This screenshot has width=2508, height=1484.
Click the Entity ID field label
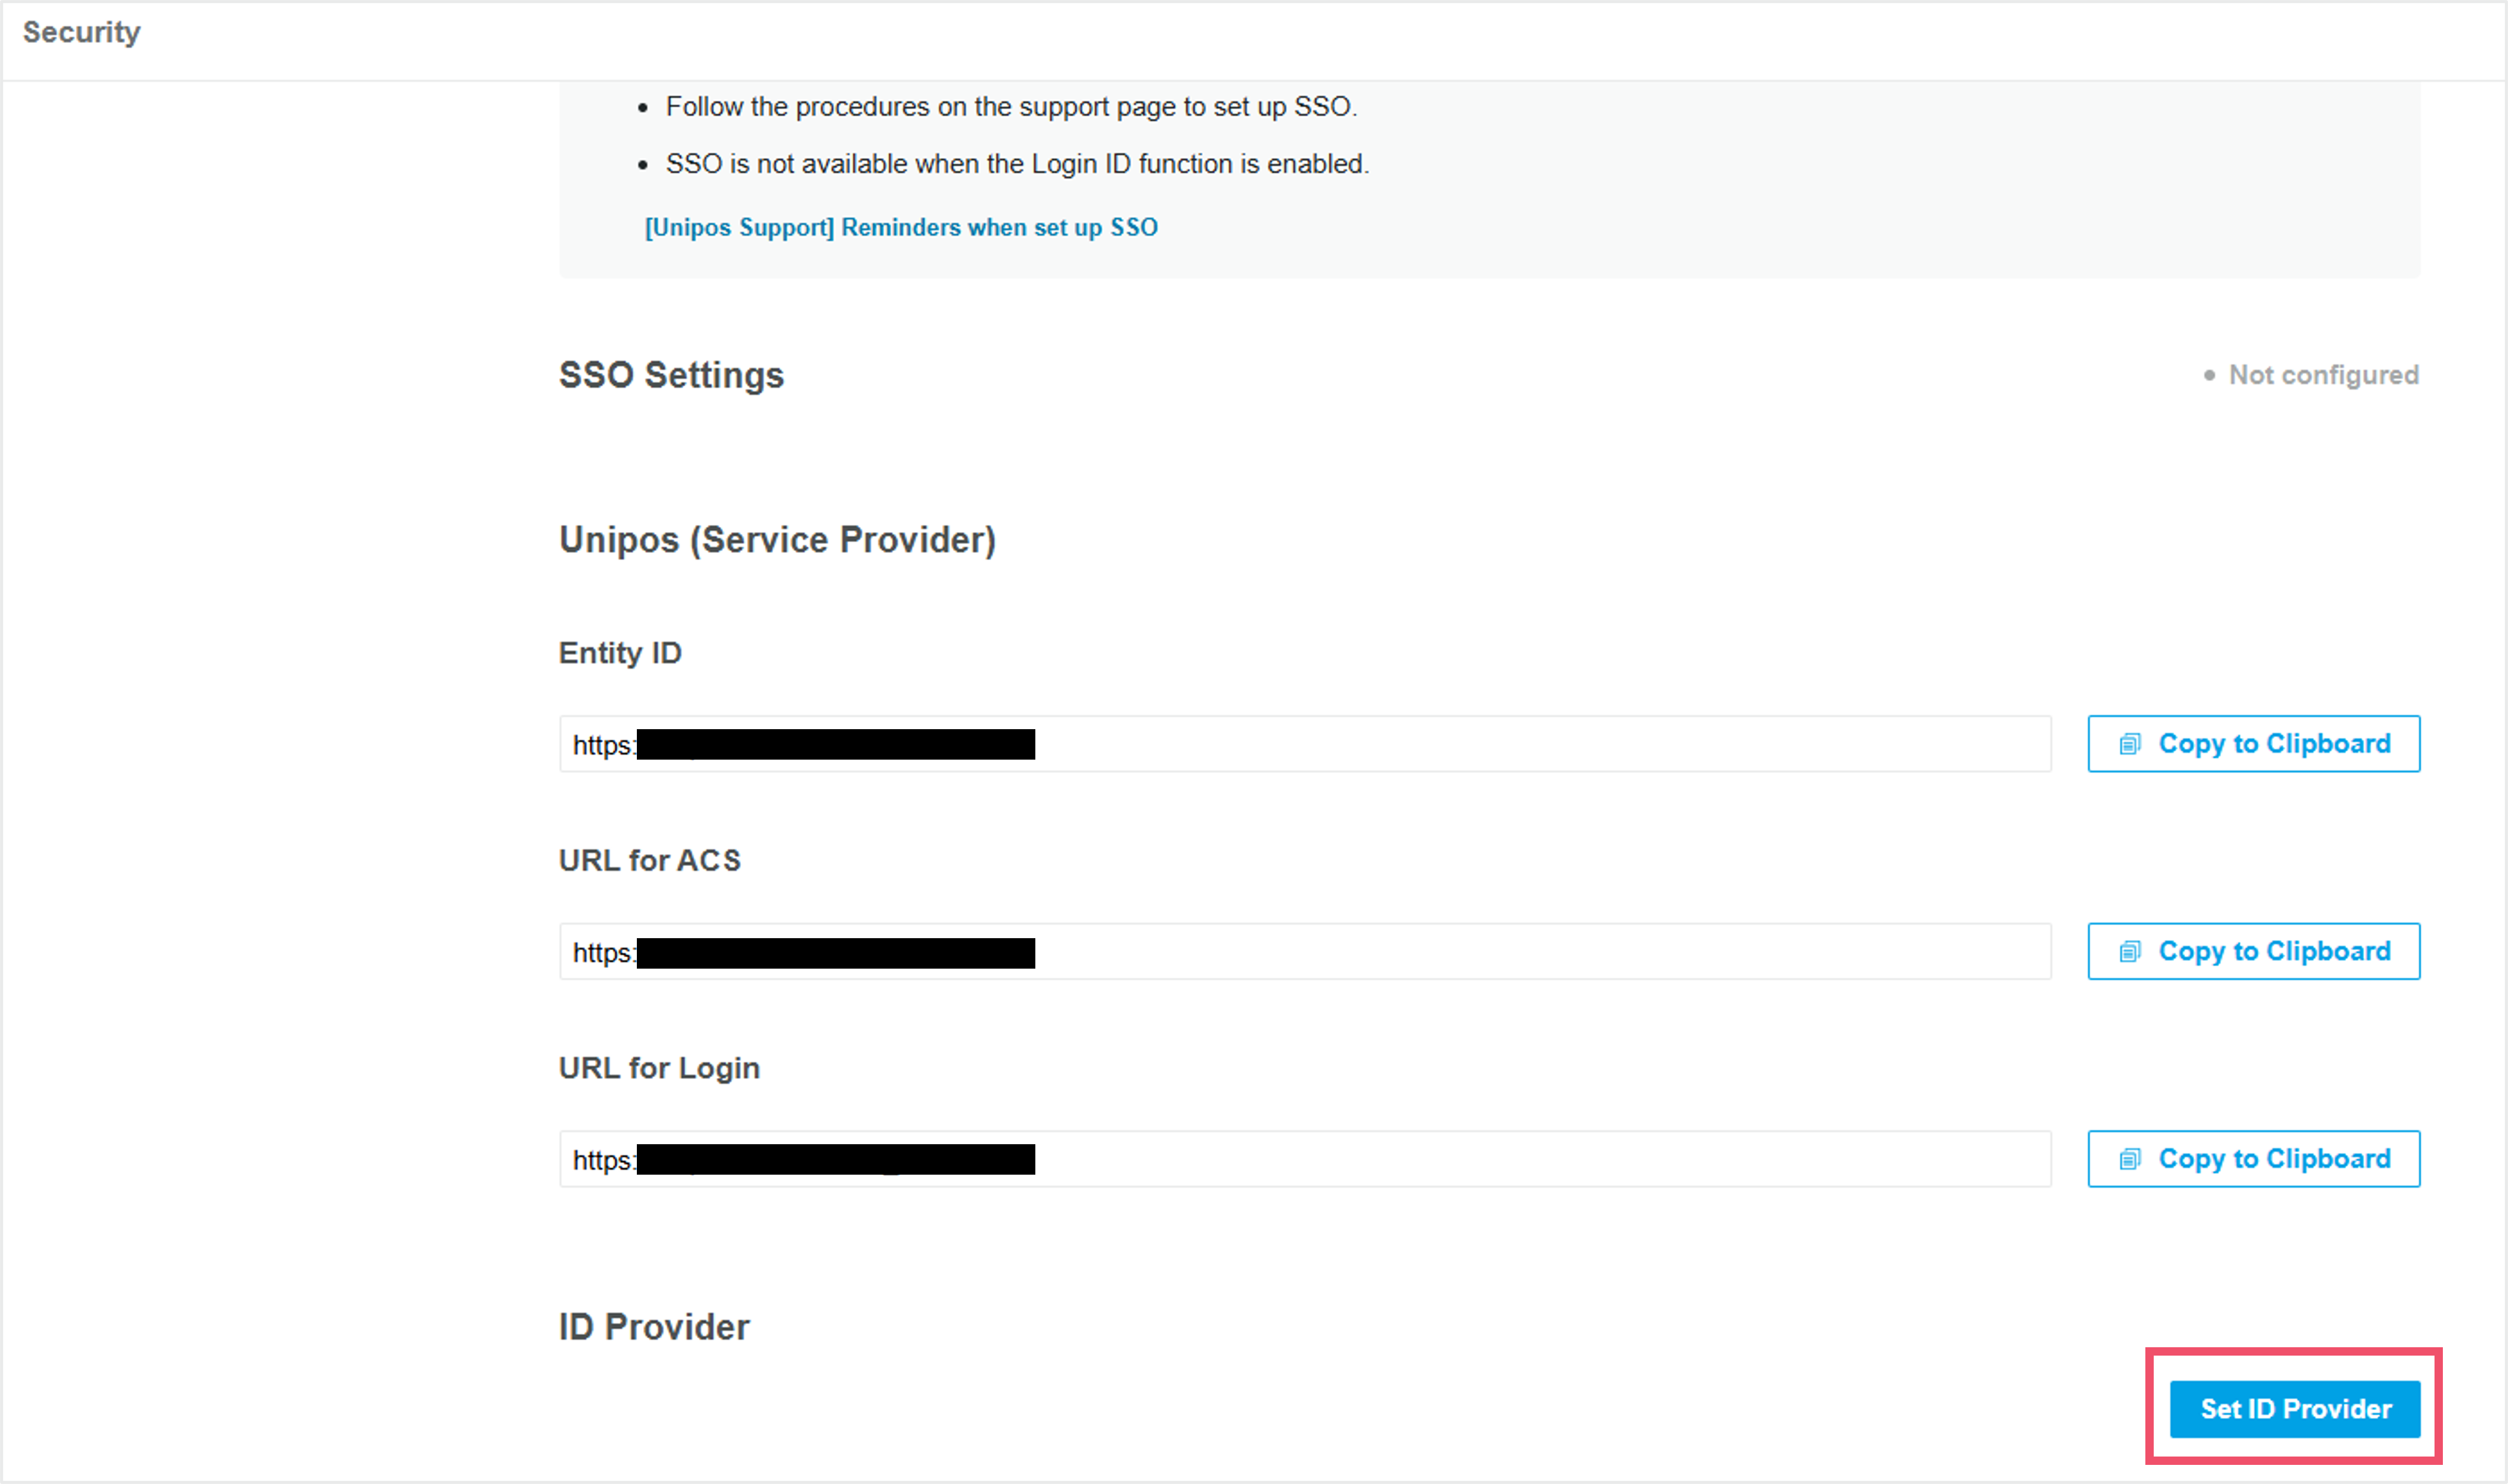pos(620,653)
